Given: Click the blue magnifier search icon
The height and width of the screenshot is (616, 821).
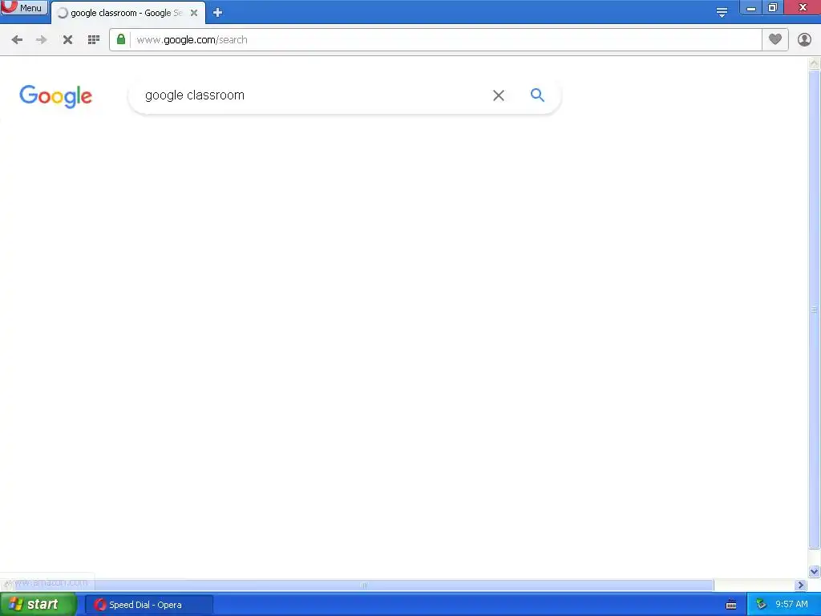Looking at the screenshot, I should [537, 95].
